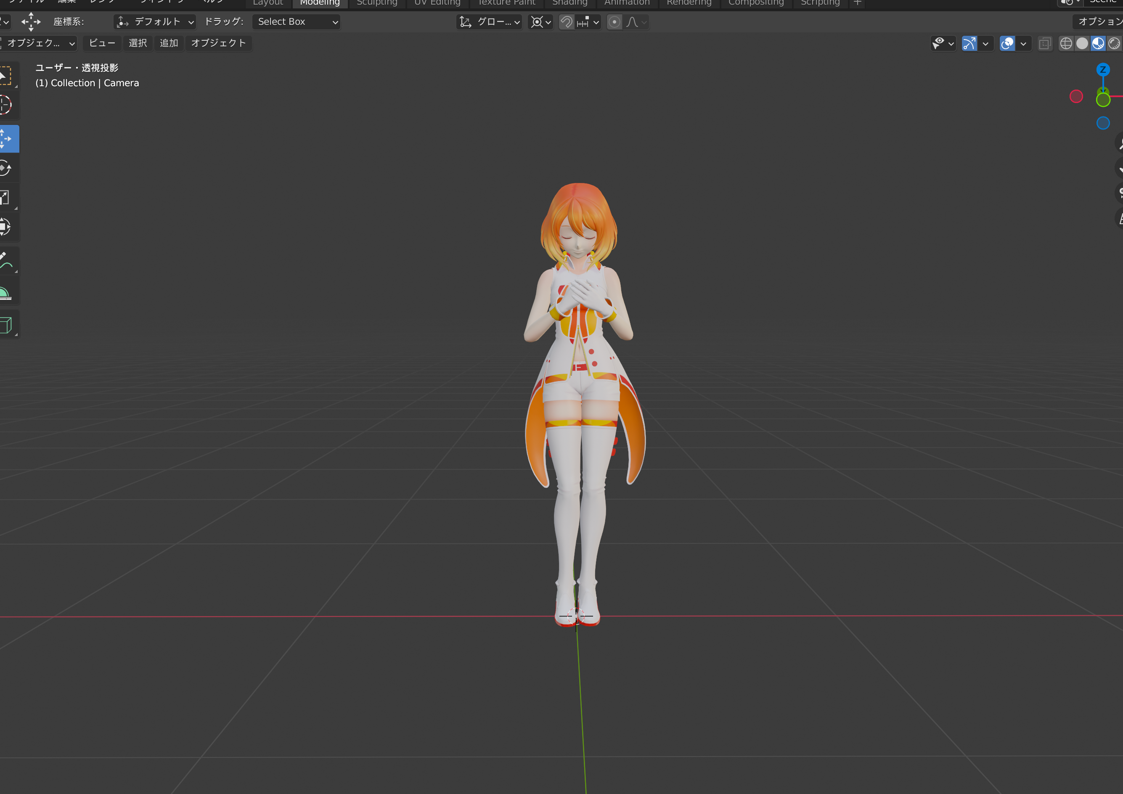
Task: Switch to the Modeling workspace tab
Action: 320,3
